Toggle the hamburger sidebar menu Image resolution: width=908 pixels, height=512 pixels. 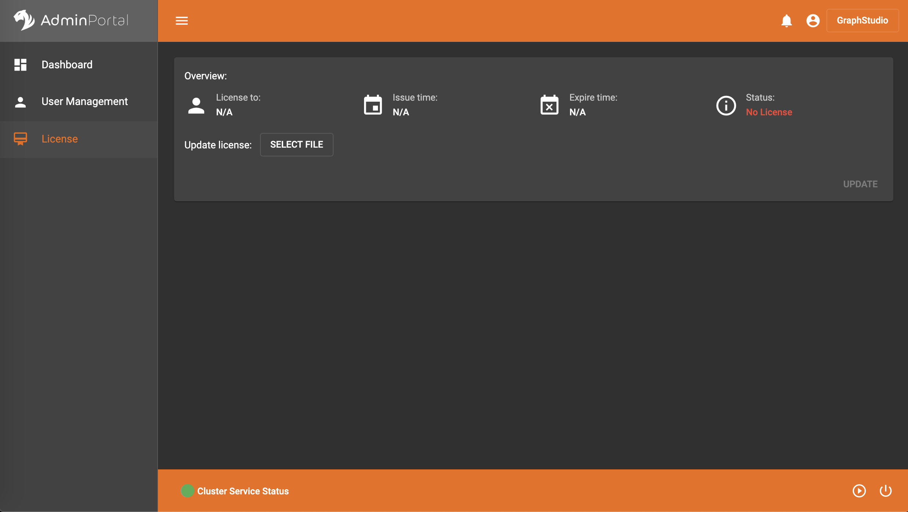[181, 21]
